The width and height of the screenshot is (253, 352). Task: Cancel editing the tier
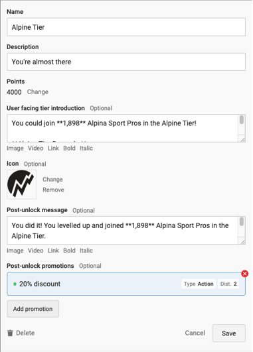pyautogui.click(x=195, y=333)
